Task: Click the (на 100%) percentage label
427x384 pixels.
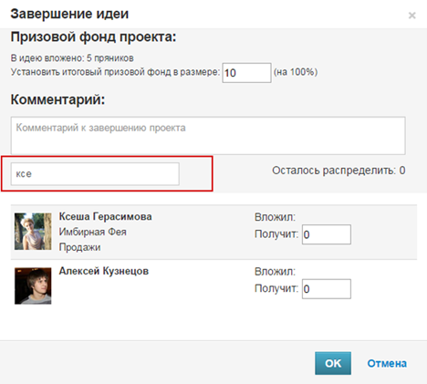Action: coord(296,72)
